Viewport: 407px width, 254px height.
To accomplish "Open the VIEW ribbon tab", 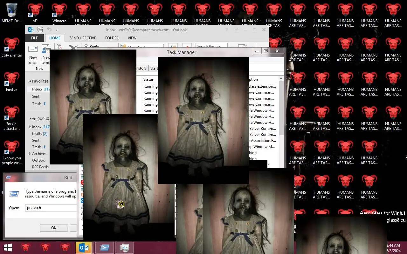I will 132,38.
